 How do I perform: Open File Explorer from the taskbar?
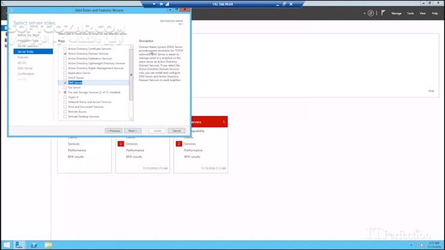(48, 245)
